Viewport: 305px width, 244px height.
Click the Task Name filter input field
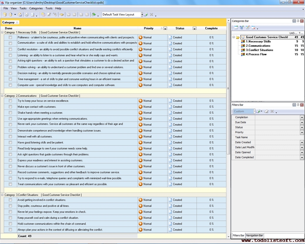tap(279, 137)
